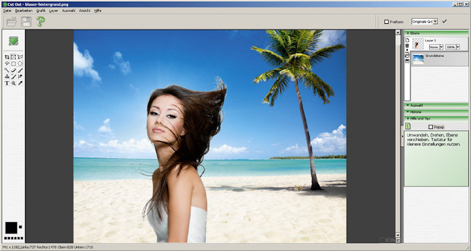Open the Grafik menu
This screenshot has height=251, width=471.
(x=41, y=11)
